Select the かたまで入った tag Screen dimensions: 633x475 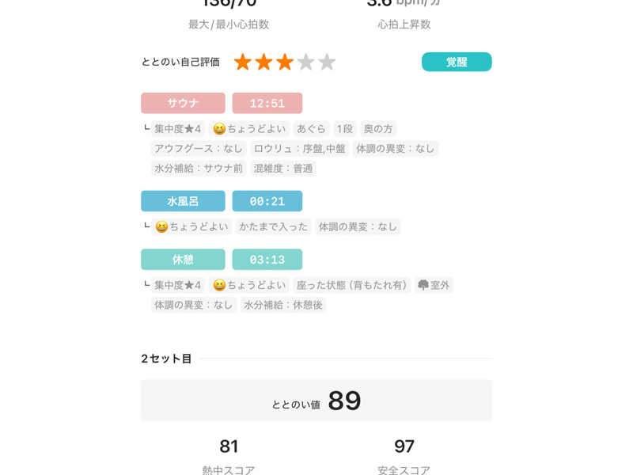pyautogui.click(x=274, y=226)
